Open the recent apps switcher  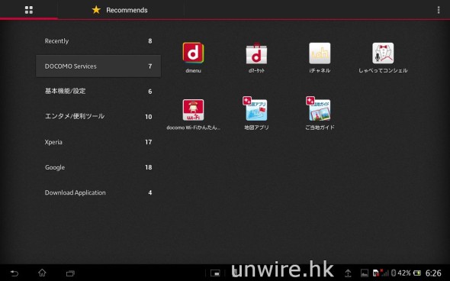70,273
